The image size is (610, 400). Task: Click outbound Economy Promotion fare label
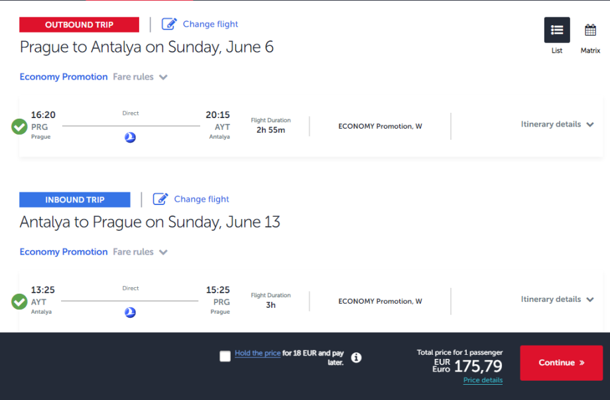coord(64,77)
